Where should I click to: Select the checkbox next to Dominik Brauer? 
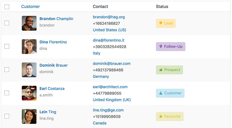point(7,70)
